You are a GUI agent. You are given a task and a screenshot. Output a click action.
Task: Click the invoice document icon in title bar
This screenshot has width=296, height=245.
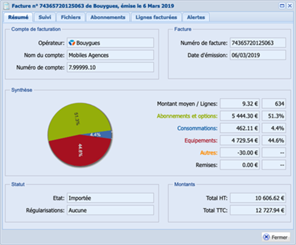(6, 6)
